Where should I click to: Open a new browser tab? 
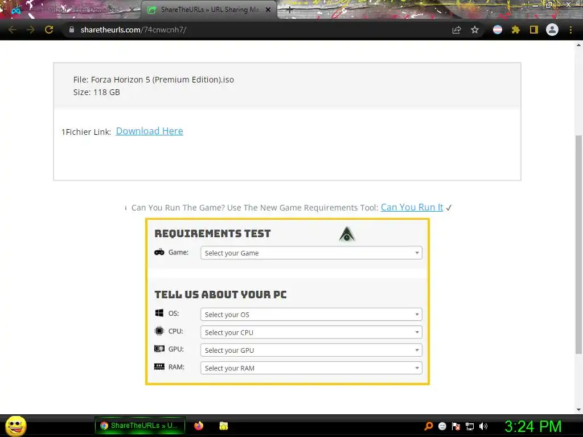(290, 10)
